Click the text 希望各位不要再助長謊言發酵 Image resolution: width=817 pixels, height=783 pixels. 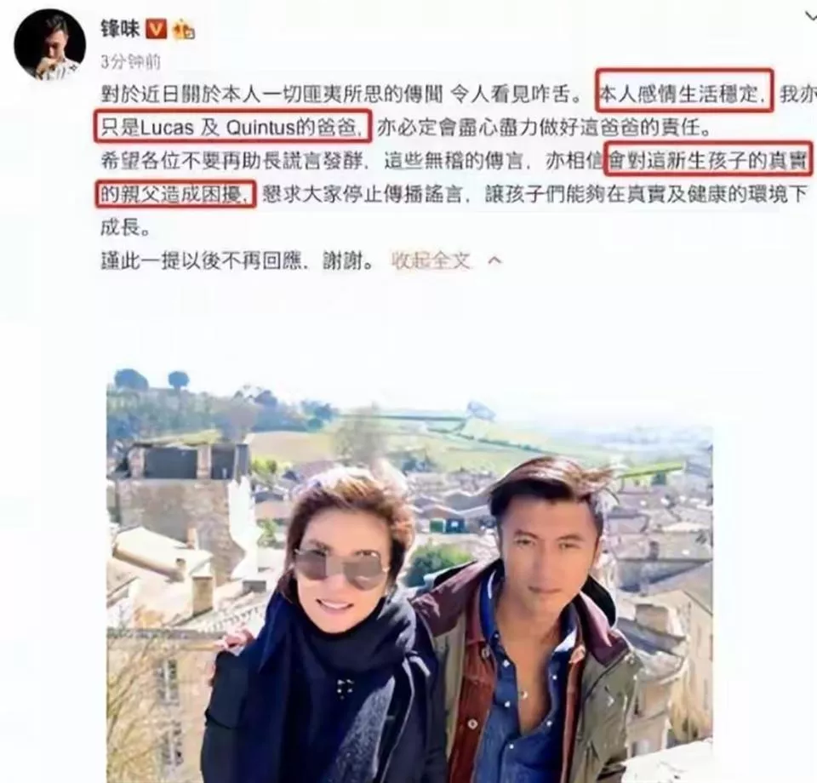tap(231, 161)
